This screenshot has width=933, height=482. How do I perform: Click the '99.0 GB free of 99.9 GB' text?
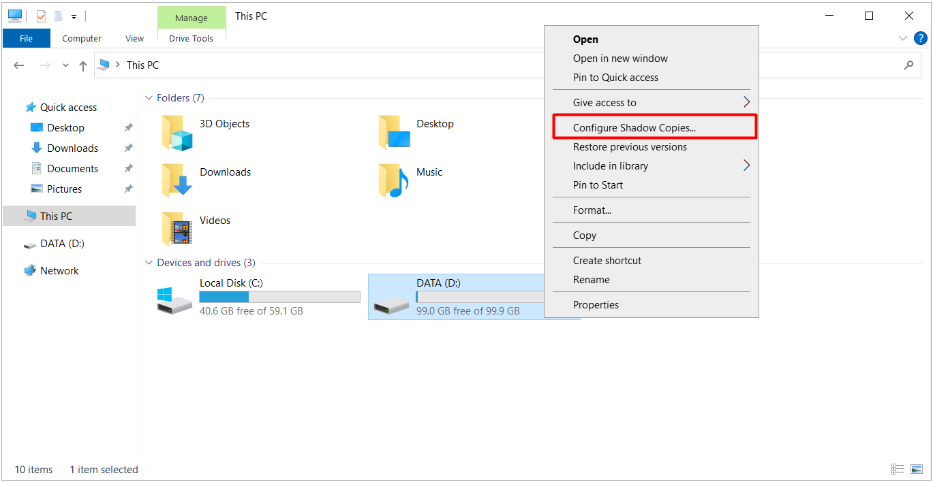pyautogui.click(x=468, y=311)
